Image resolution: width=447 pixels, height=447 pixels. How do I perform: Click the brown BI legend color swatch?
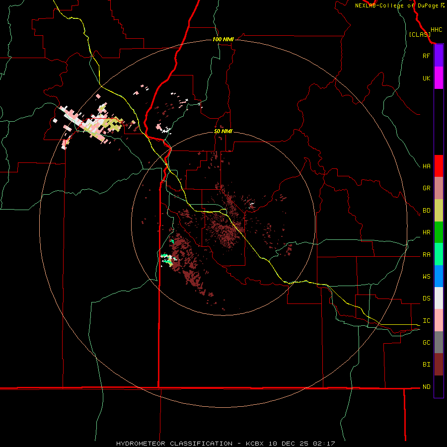click(439, 365)
